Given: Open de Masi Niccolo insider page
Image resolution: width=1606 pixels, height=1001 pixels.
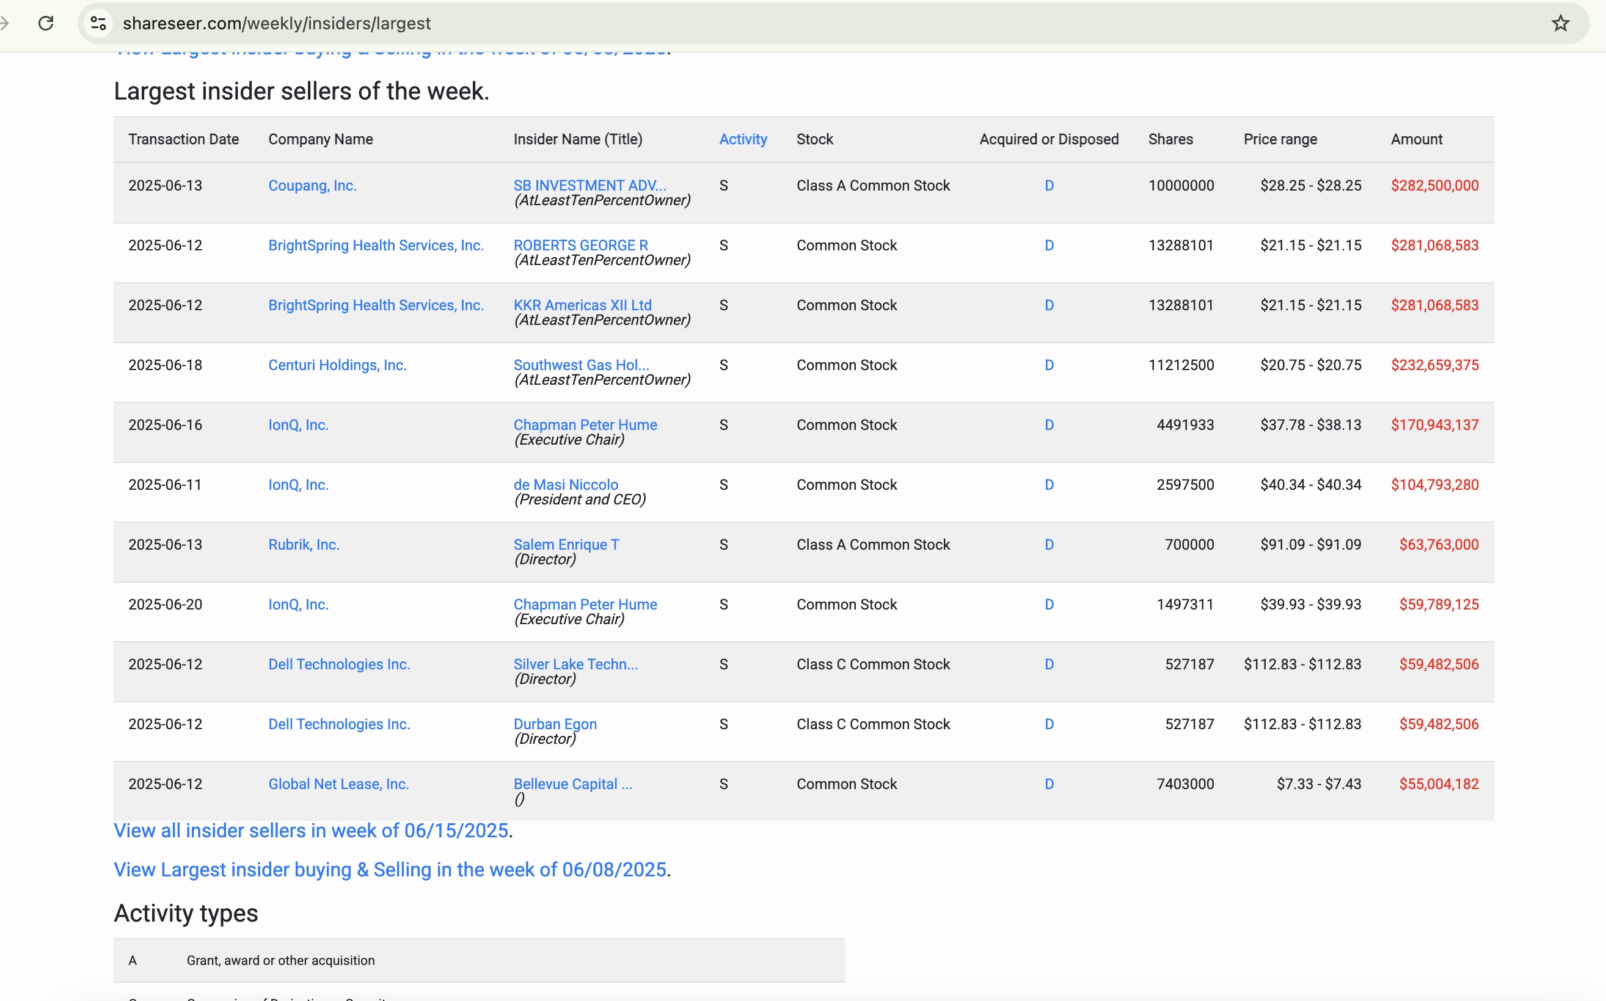Looking at the screenshot, I should coord(565,484).
